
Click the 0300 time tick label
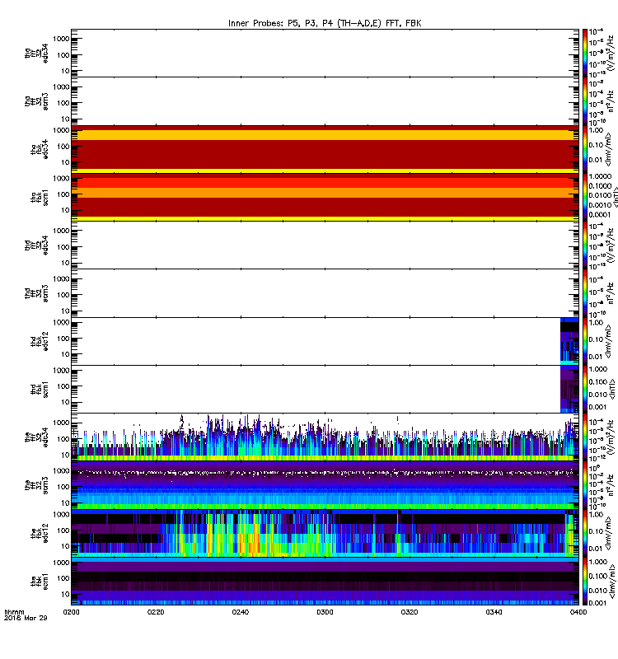(x=325, y=612)
